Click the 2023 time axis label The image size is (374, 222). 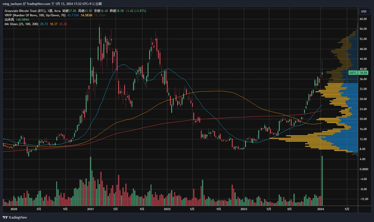[244, 209]
